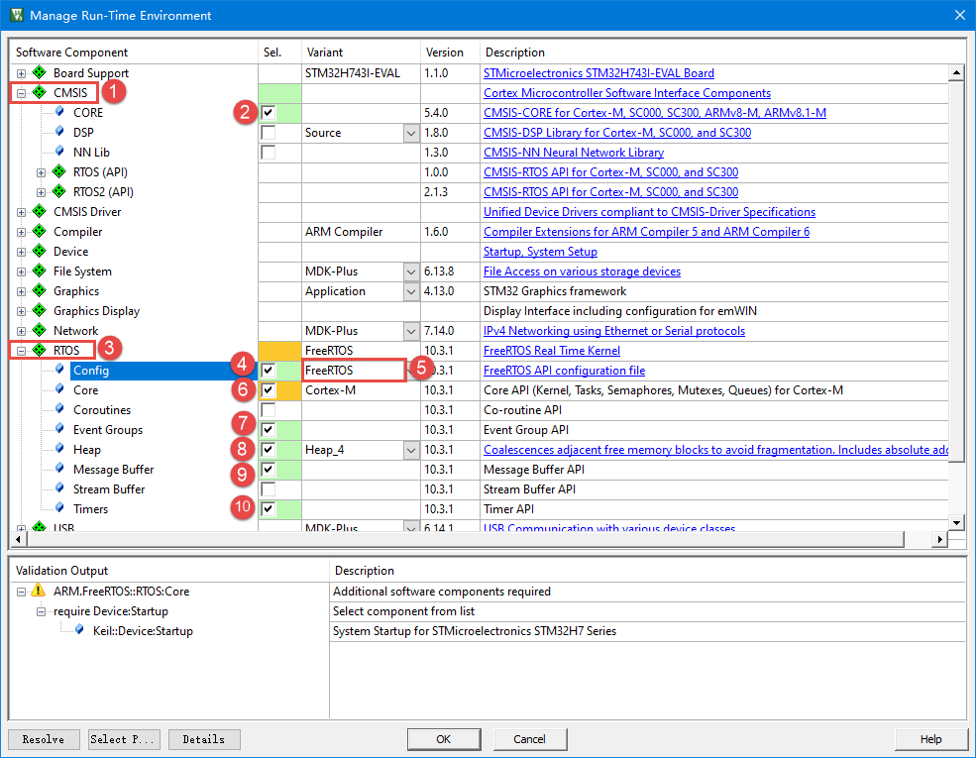Click the Resolve button
Screen dimensions: 976x758
click(x=43, y=738)
